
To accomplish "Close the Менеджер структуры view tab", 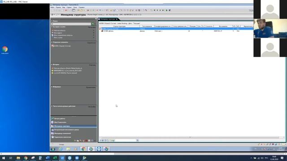I will 117,19.
